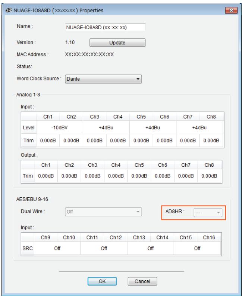Edit the device Name field
This screenshot has width=242, height=296.
point(105,27)
